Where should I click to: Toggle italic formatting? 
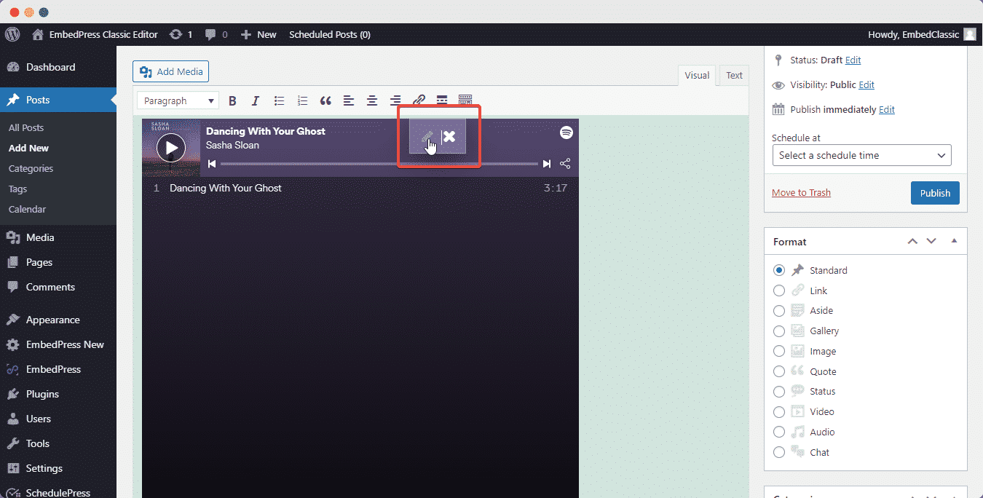point(256,100)
